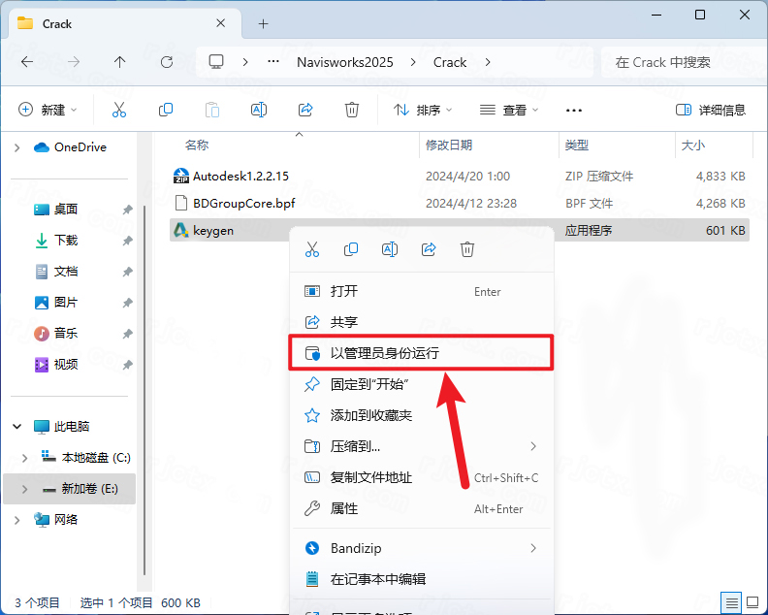Click the Rename icon in the toolbar
This screenshot has width=768, height=615.
coord(259,110)
